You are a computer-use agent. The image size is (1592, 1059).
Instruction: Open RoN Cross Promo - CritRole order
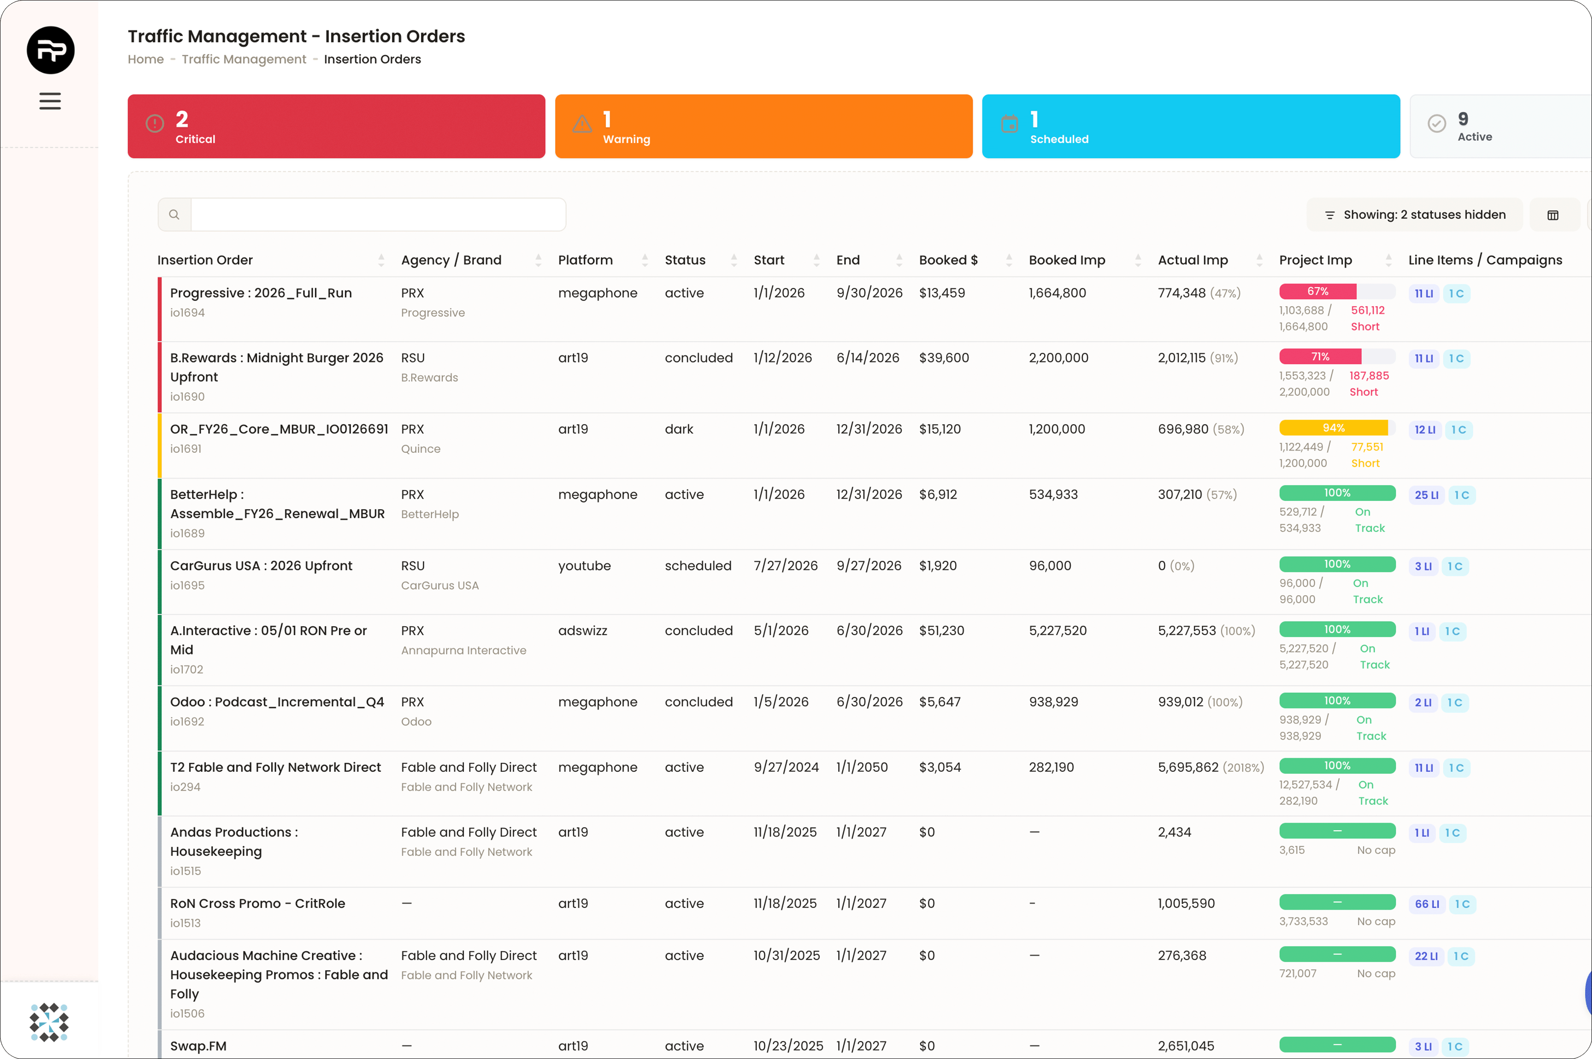point(257,904)
